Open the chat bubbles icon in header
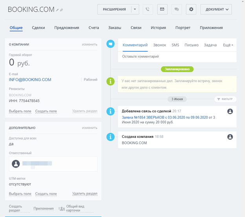Viewport: 245px width, 217px height. 176,9
